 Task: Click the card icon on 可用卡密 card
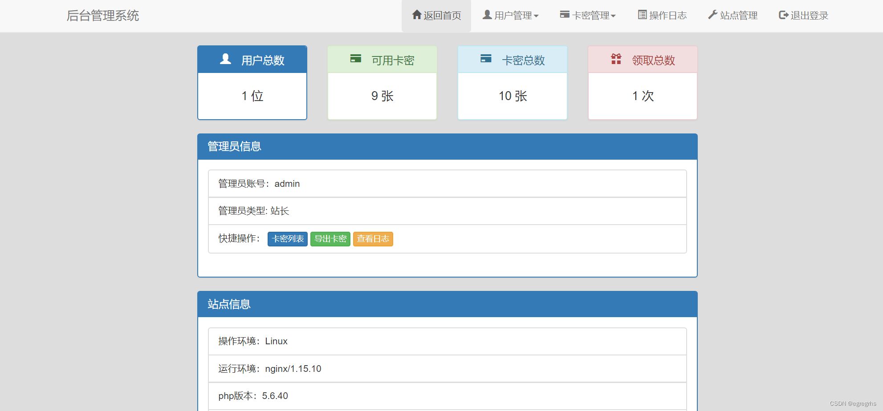point(355,58)
